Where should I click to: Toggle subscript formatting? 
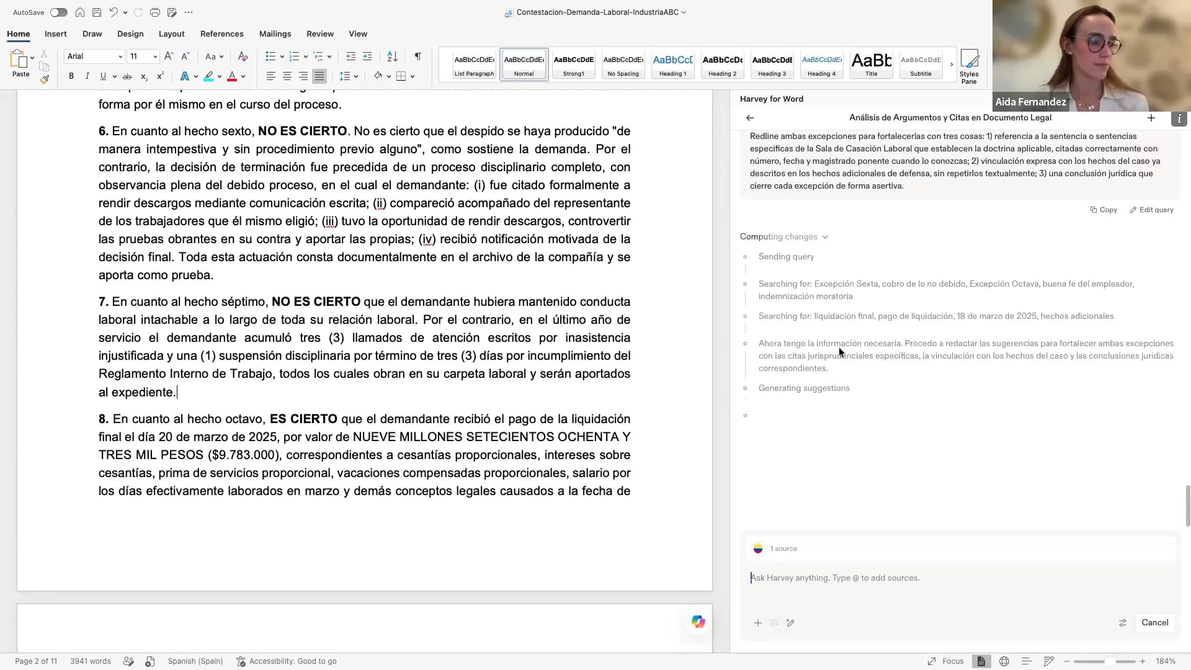[144, 76]
